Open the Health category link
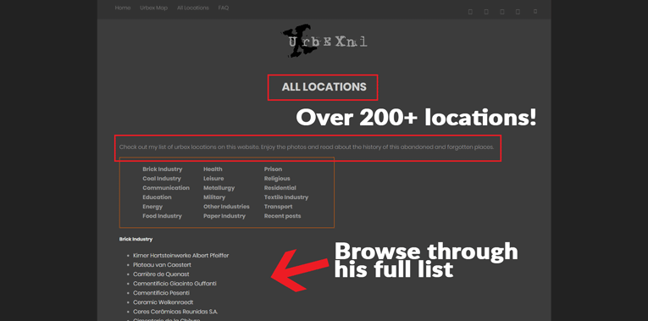Viewport: 648px width, 321px height. [x=213, y=169]
